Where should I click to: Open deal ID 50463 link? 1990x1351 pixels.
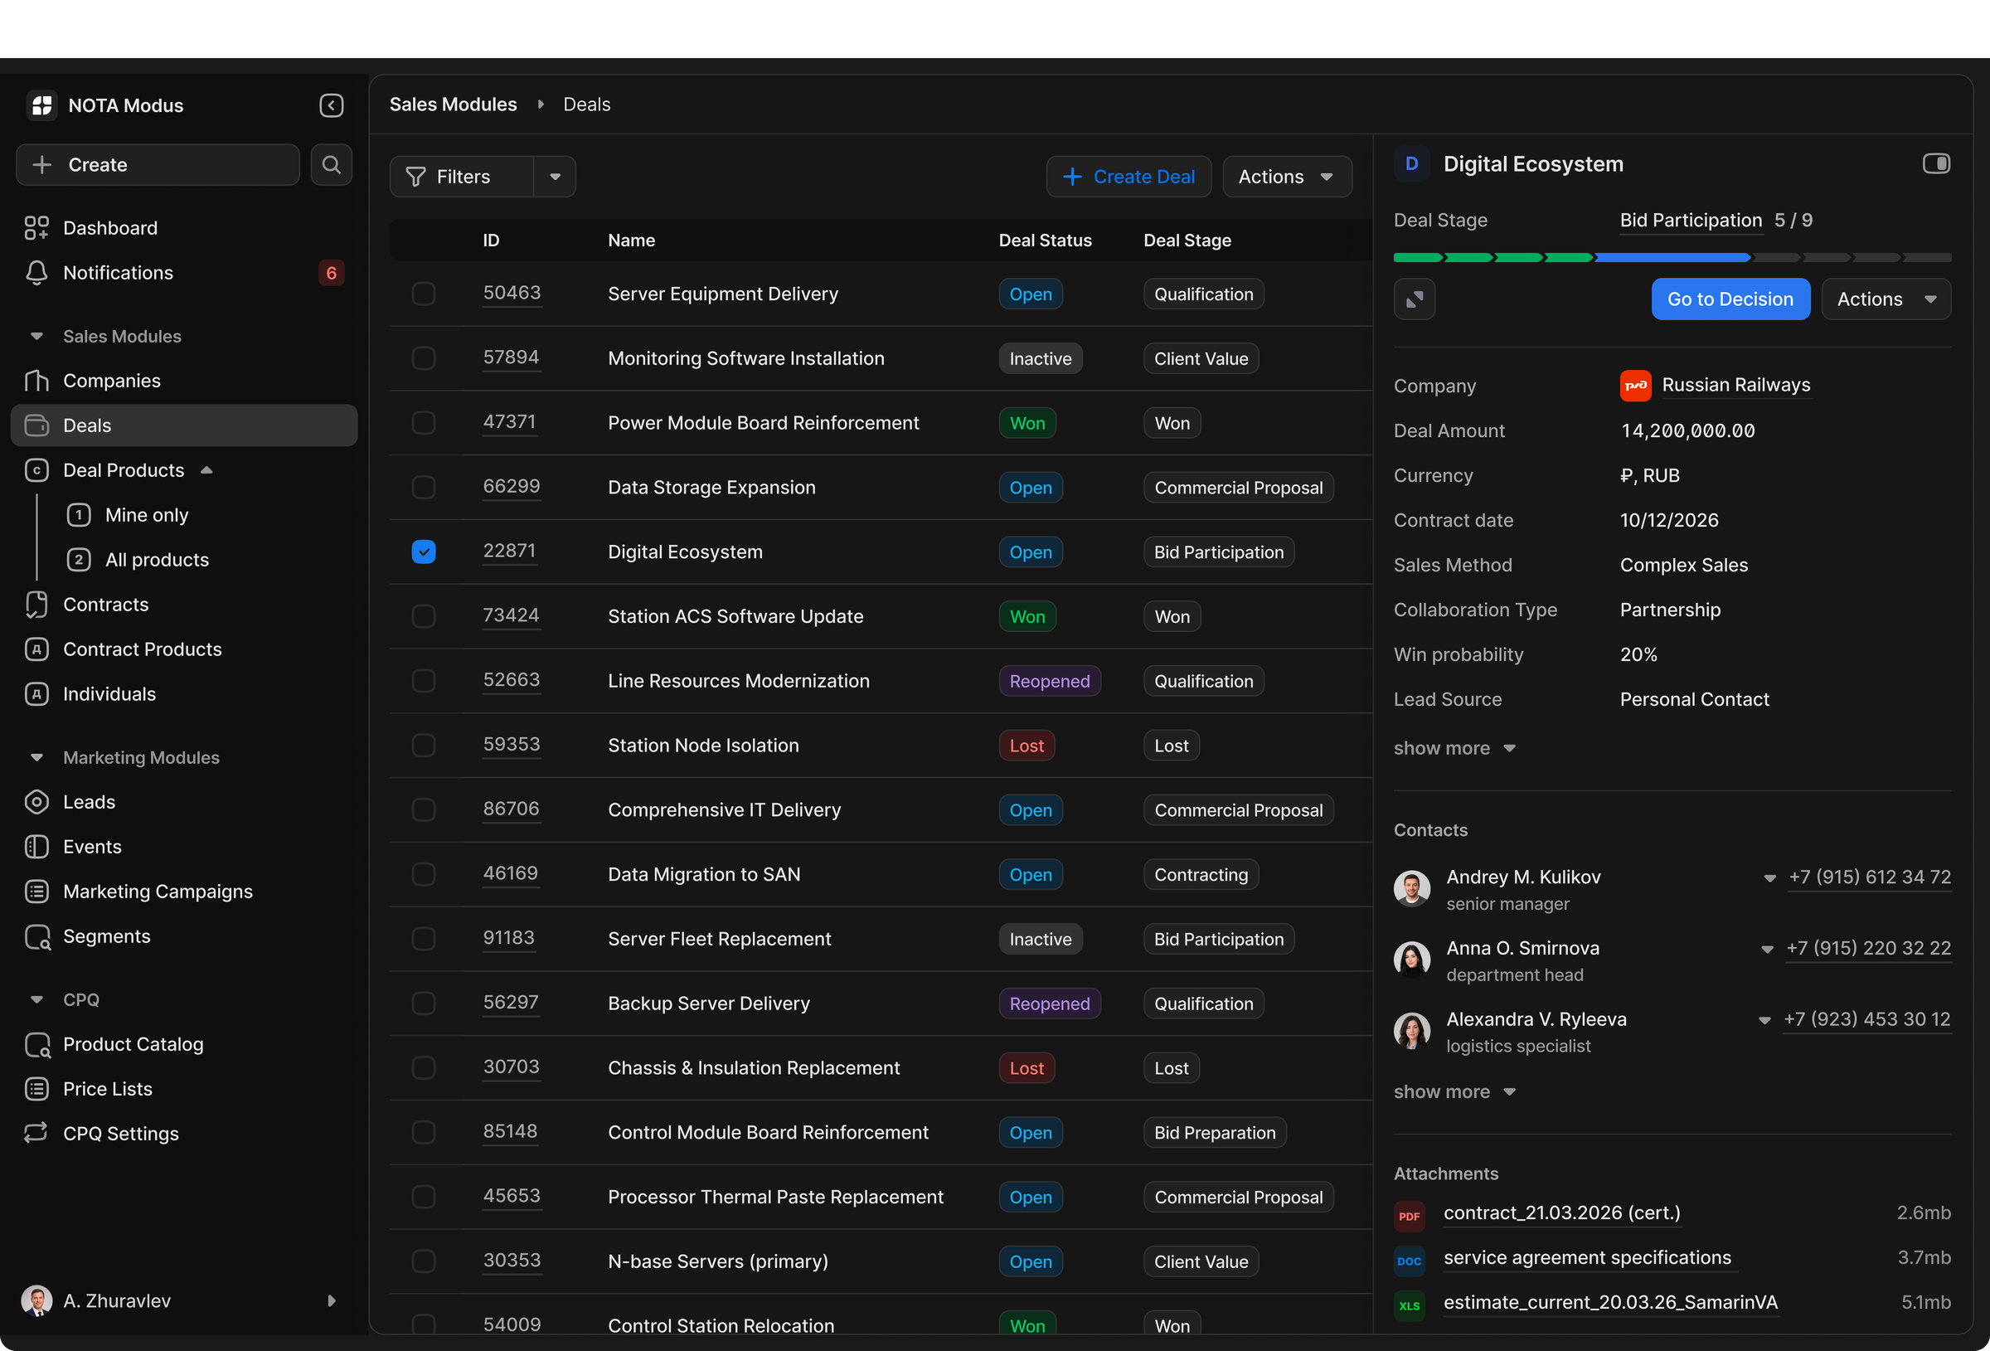512,293
